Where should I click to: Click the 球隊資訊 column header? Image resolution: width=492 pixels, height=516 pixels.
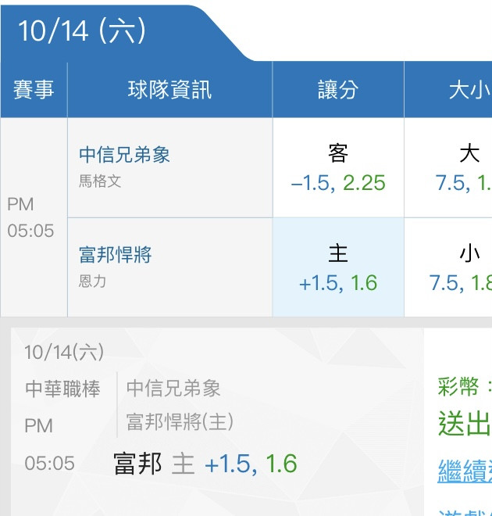coord(169,89)
